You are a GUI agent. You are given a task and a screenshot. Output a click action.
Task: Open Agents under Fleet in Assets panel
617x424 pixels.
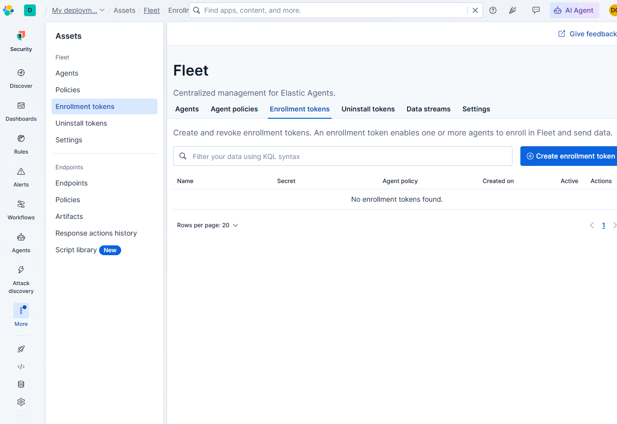104,73
